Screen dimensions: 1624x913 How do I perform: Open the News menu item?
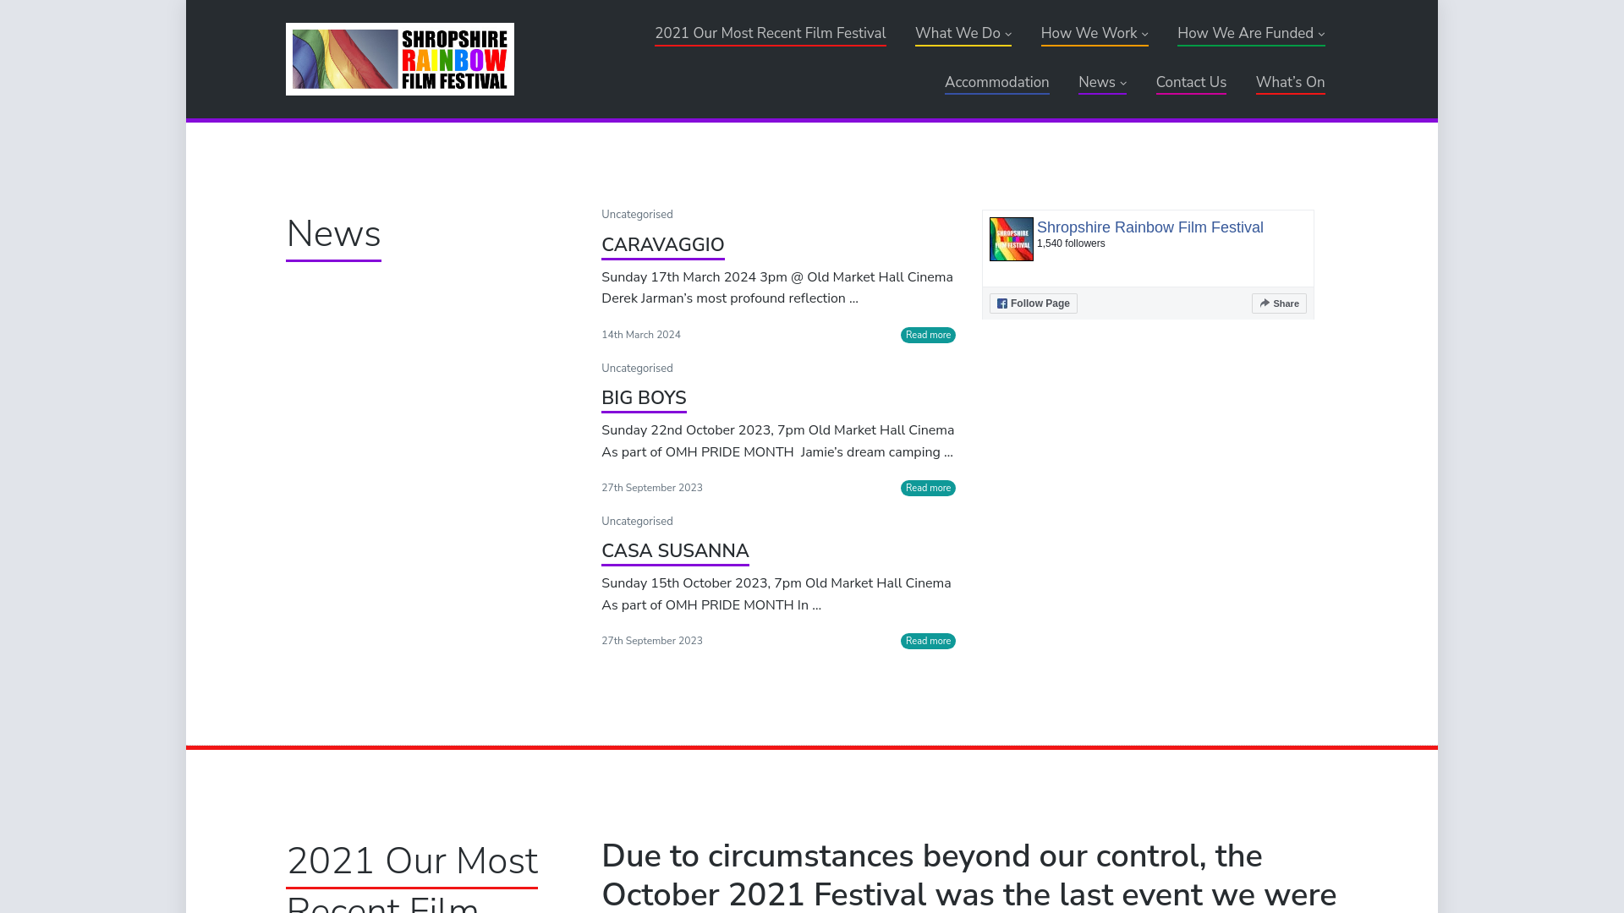(1096, 83)
